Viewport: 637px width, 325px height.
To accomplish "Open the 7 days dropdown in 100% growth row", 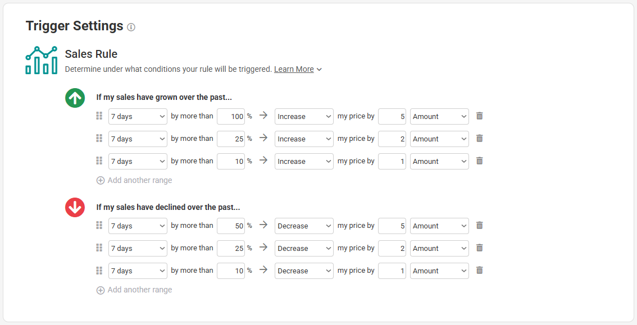I will point(138,116).
